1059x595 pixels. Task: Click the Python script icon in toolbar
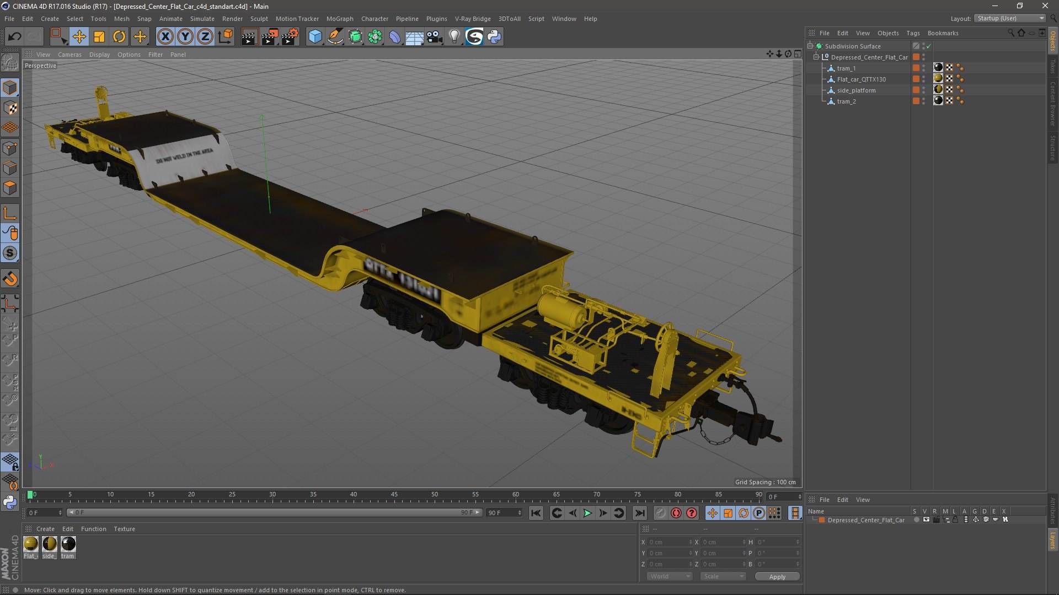(x=494, y=37)
